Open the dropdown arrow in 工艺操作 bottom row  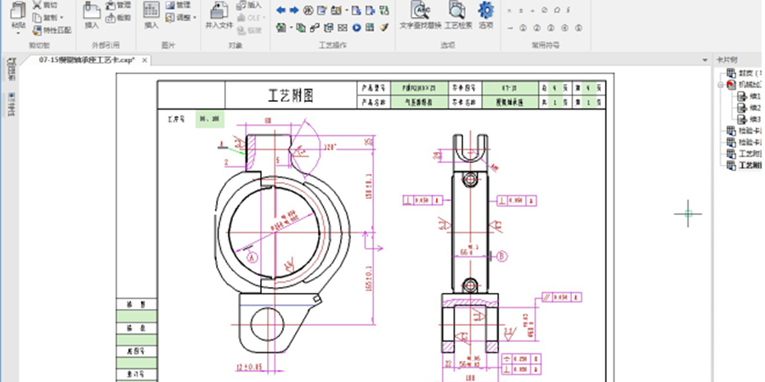(292, 28)
